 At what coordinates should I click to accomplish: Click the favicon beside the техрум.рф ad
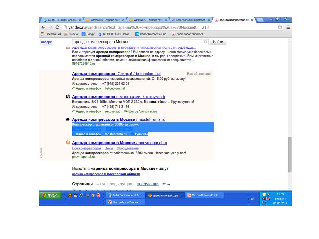pyautogui.click(x=68, y=97)
